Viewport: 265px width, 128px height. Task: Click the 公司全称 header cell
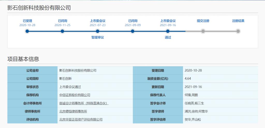tap(32, 70)
